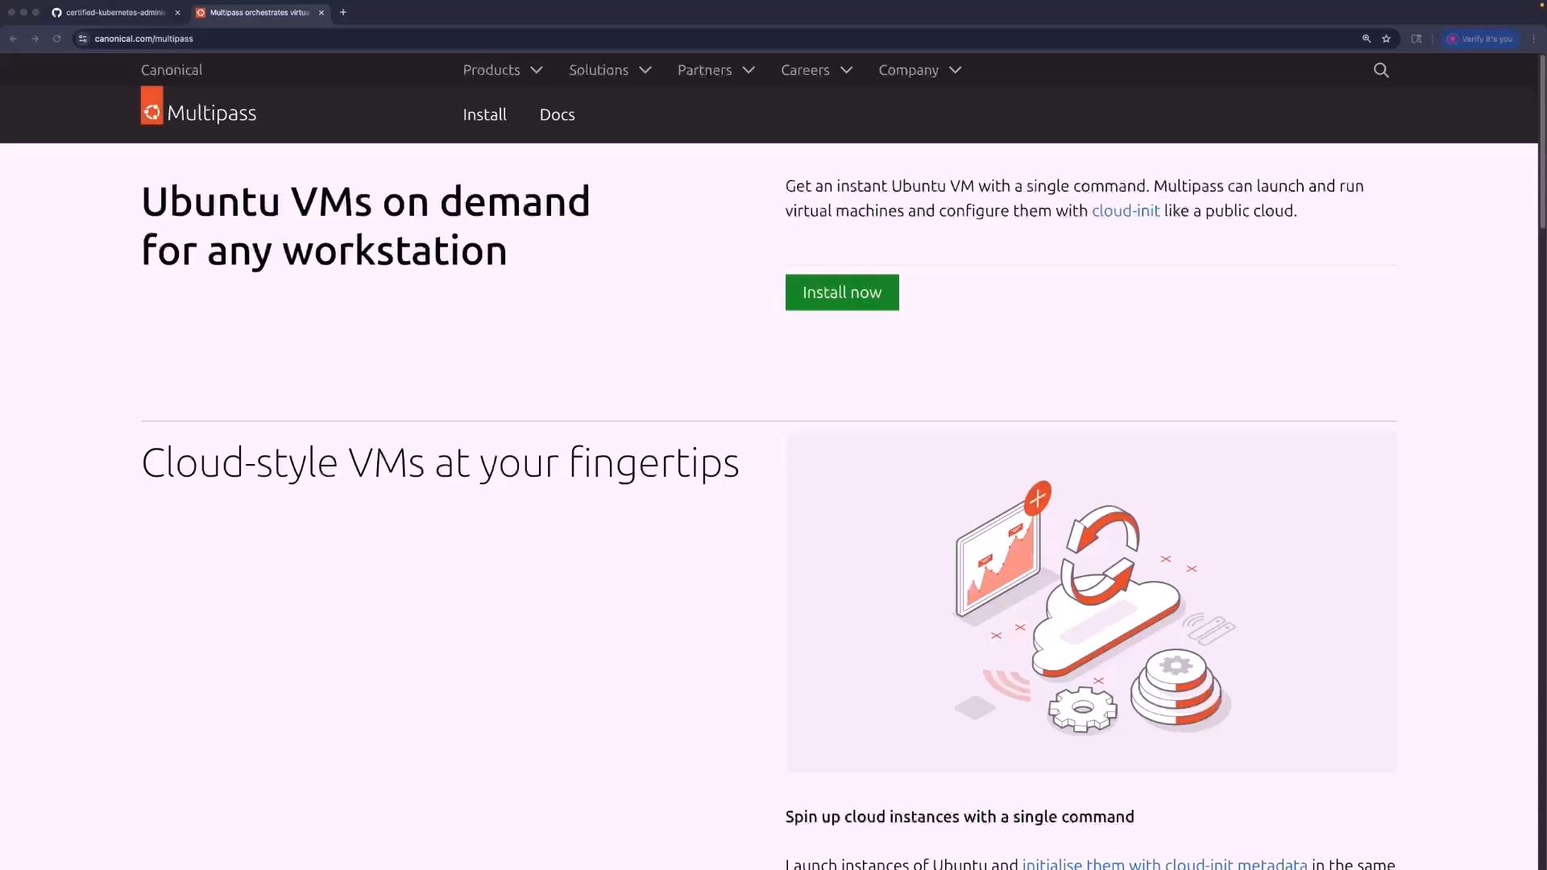Click the browser forward arrow

(35, 39)
